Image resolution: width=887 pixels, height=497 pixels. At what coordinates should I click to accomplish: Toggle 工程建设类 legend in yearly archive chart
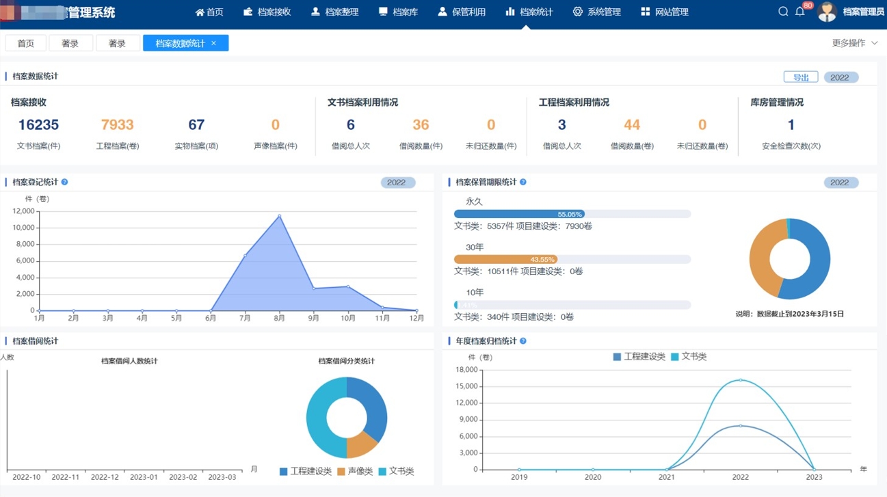coord(639,357)
